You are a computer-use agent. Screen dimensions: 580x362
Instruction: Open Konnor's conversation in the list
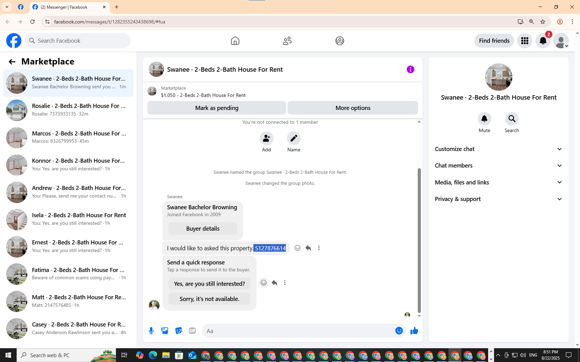[x=68, y=165]
